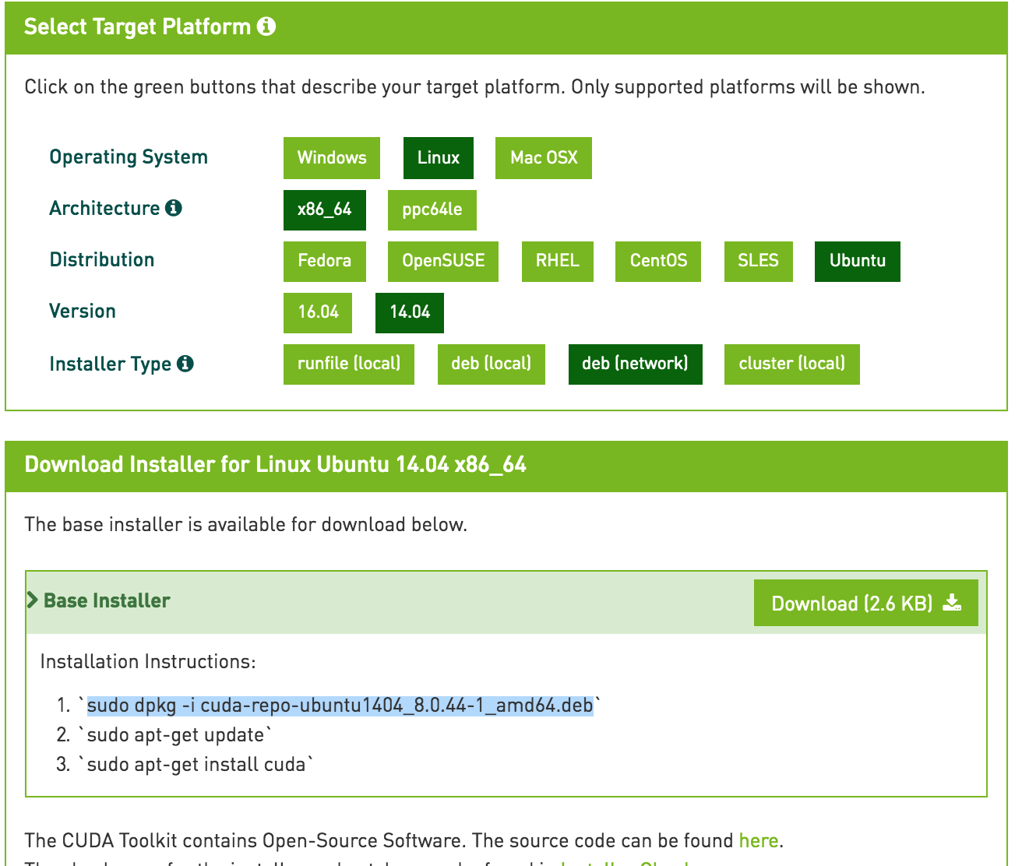Open the Installer Type info icon

(185, 364)
